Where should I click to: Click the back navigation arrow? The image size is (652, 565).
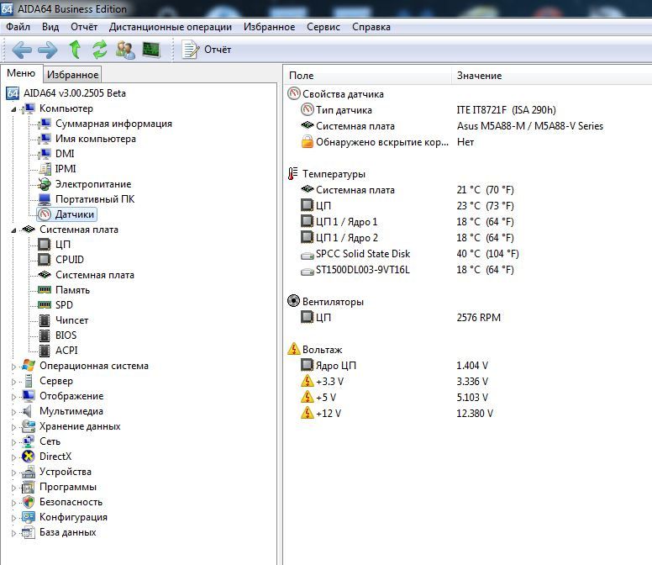click(22, 50)
